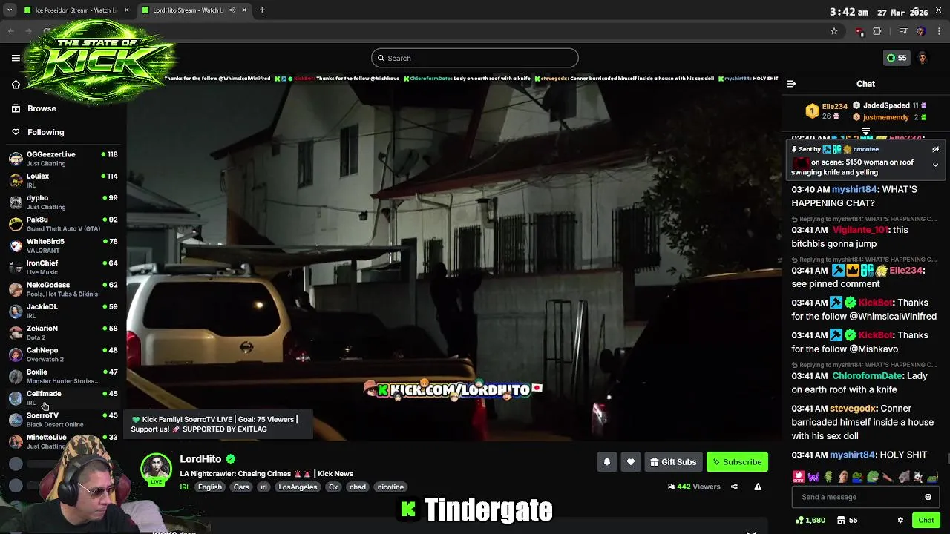The height and width of the screenshot is (534, 950).
Task: Open OGGeezerLive channel in sidebar
Action: (x=63, y=158)
